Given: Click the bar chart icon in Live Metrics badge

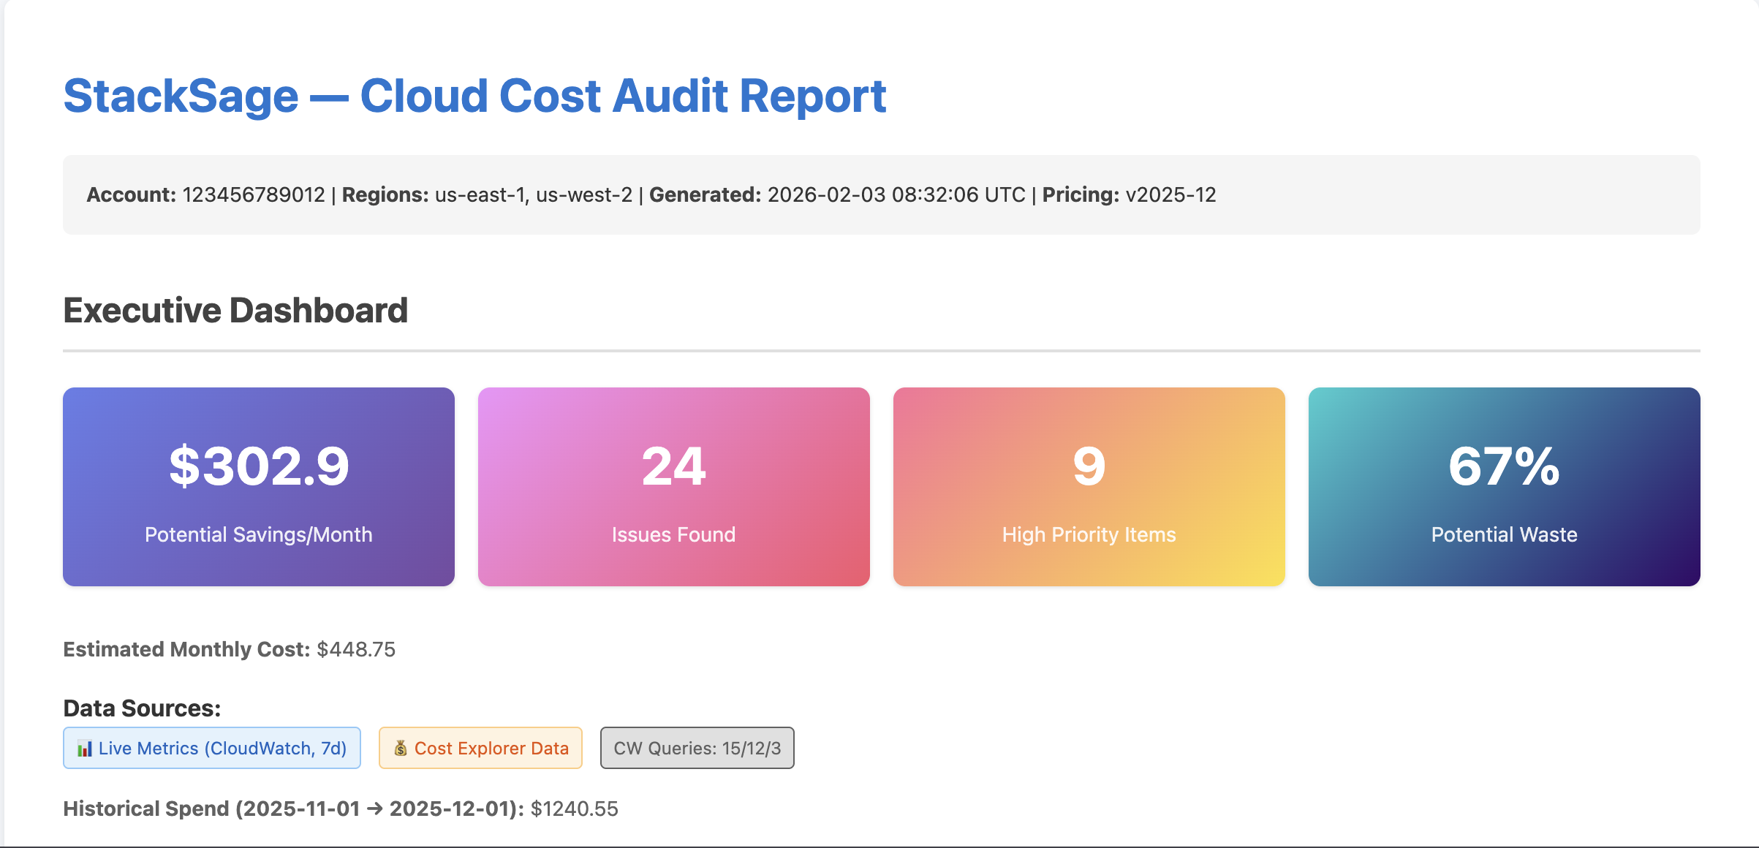Looking at the screenshot, I should tap(85, 749).
